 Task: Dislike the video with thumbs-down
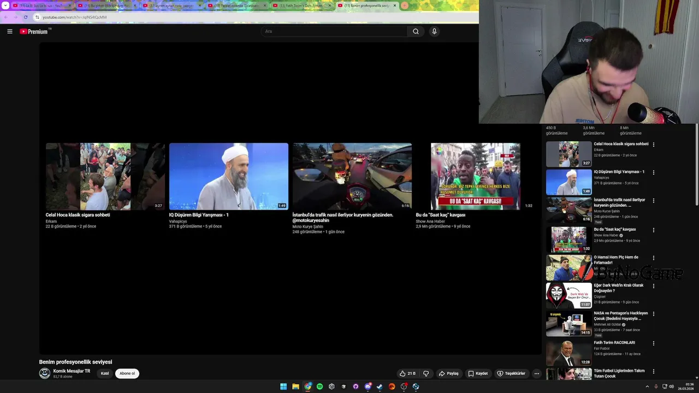point(426,373)
